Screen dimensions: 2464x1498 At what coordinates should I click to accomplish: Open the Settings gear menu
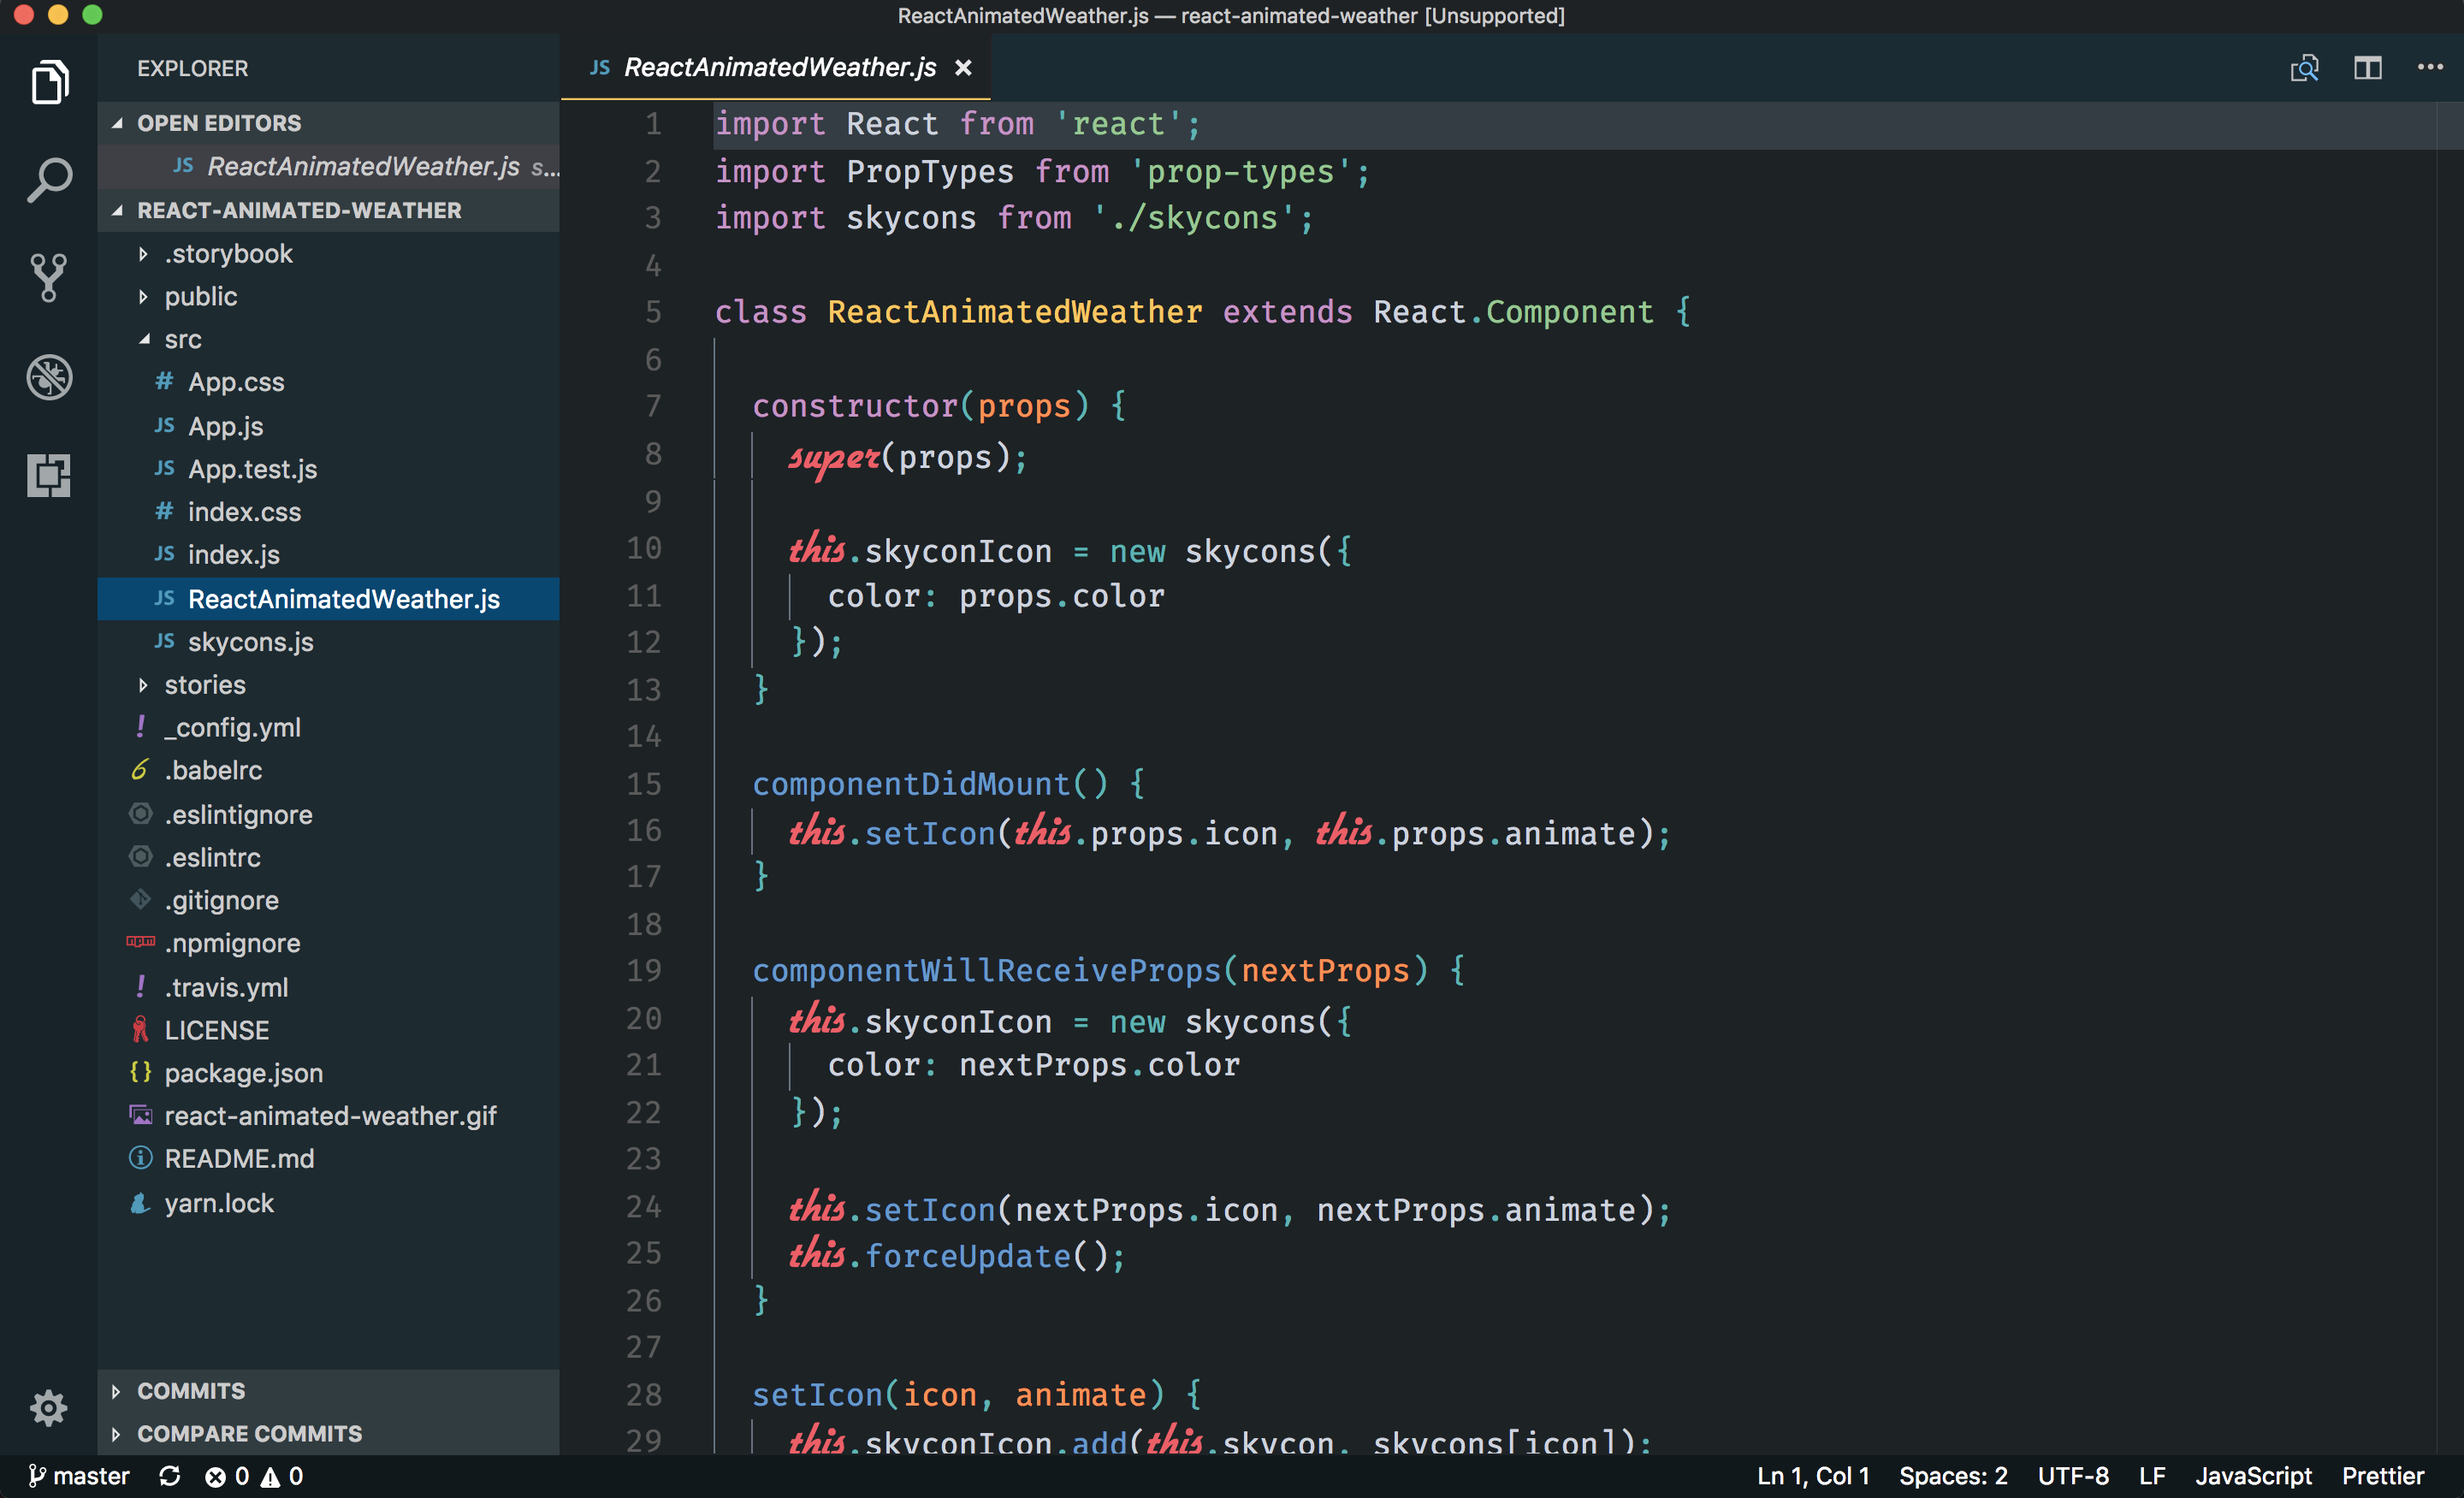pos(48,1408)
